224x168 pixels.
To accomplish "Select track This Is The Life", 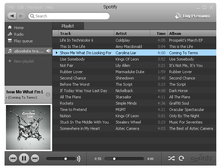I will (72, 47).
